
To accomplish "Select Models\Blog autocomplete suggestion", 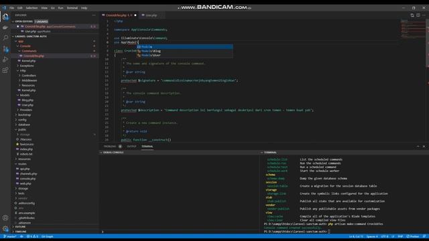I will 185,51.
